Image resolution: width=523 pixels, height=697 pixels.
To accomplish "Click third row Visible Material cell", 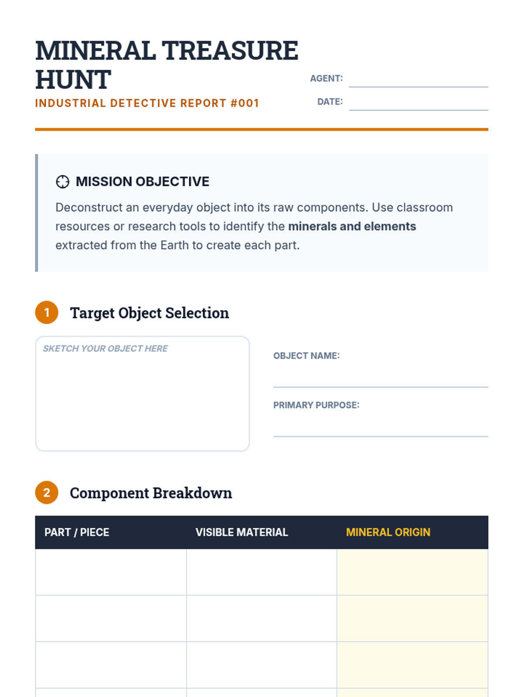I will coord(261,665).
